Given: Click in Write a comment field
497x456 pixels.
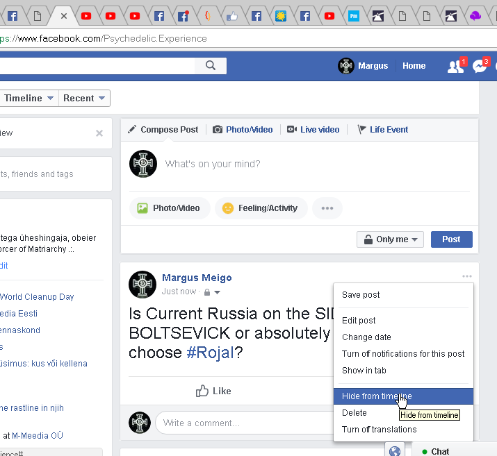Looking at the screenshot, I should (244, 423).
